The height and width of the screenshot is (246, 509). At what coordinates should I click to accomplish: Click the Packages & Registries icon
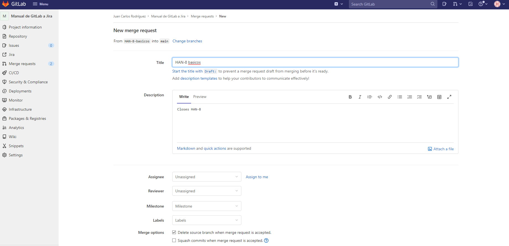pos(4,118)
